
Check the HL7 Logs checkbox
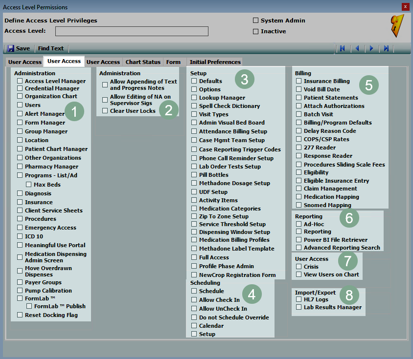point(298,299)
